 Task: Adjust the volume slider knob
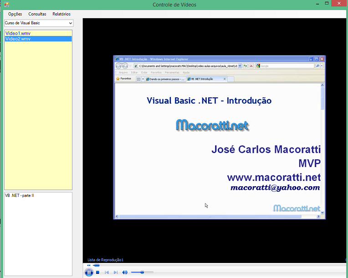(x=142, y=272)
